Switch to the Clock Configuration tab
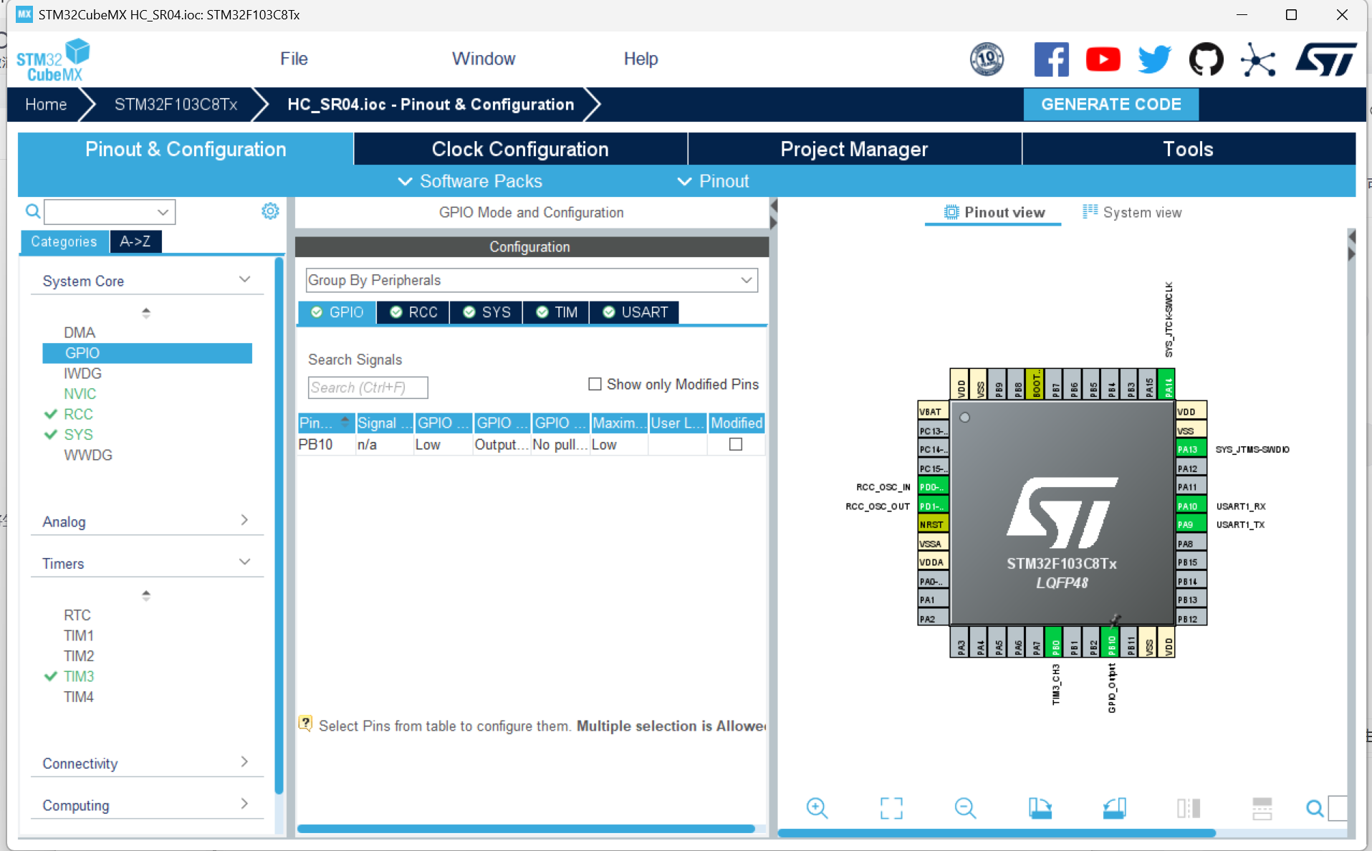Screen dimensions: 1372x851 pos(520,149)
